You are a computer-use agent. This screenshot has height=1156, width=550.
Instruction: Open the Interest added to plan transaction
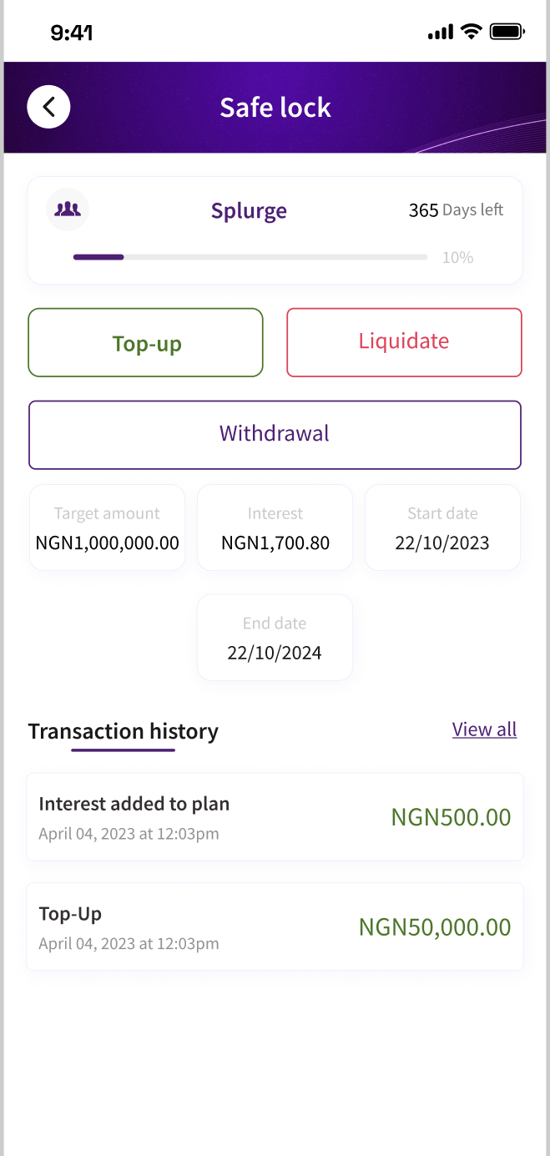[275, 817]
